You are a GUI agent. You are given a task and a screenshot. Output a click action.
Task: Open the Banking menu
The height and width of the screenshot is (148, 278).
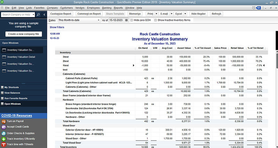107,8
